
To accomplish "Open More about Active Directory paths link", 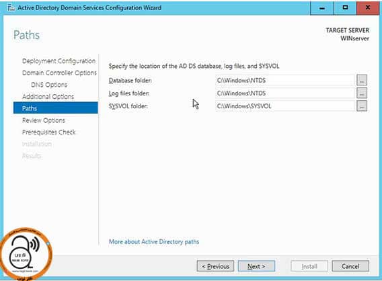I will coord(154,241).
